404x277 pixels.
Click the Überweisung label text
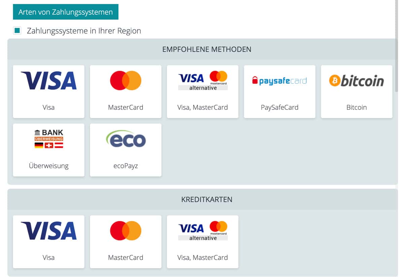coord(49,166)
